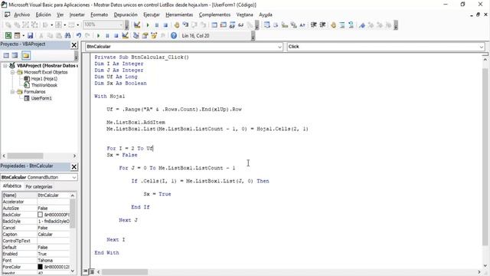The height and width of the screenshot is (276, 490).
Task: Save the workbook with the floppy icon
Action: coord(31,36)
